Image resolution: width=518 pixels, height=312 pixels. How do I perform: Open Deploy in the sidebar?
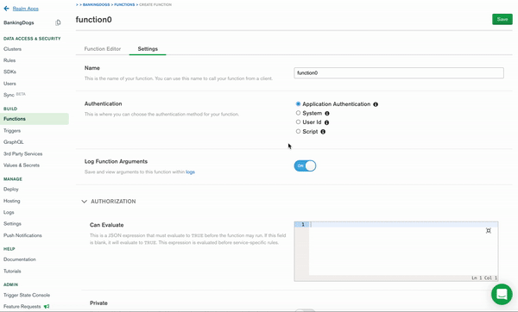pyautogui.click(x=11, y=189)
